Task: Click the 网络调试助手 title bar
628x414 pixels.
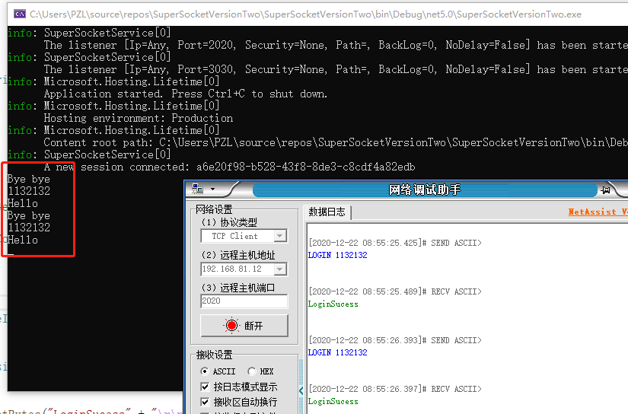Action: [x=425, y=189]
